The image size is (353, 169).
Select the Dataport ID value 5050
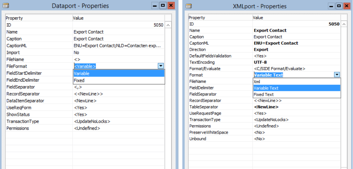[158, 25]
